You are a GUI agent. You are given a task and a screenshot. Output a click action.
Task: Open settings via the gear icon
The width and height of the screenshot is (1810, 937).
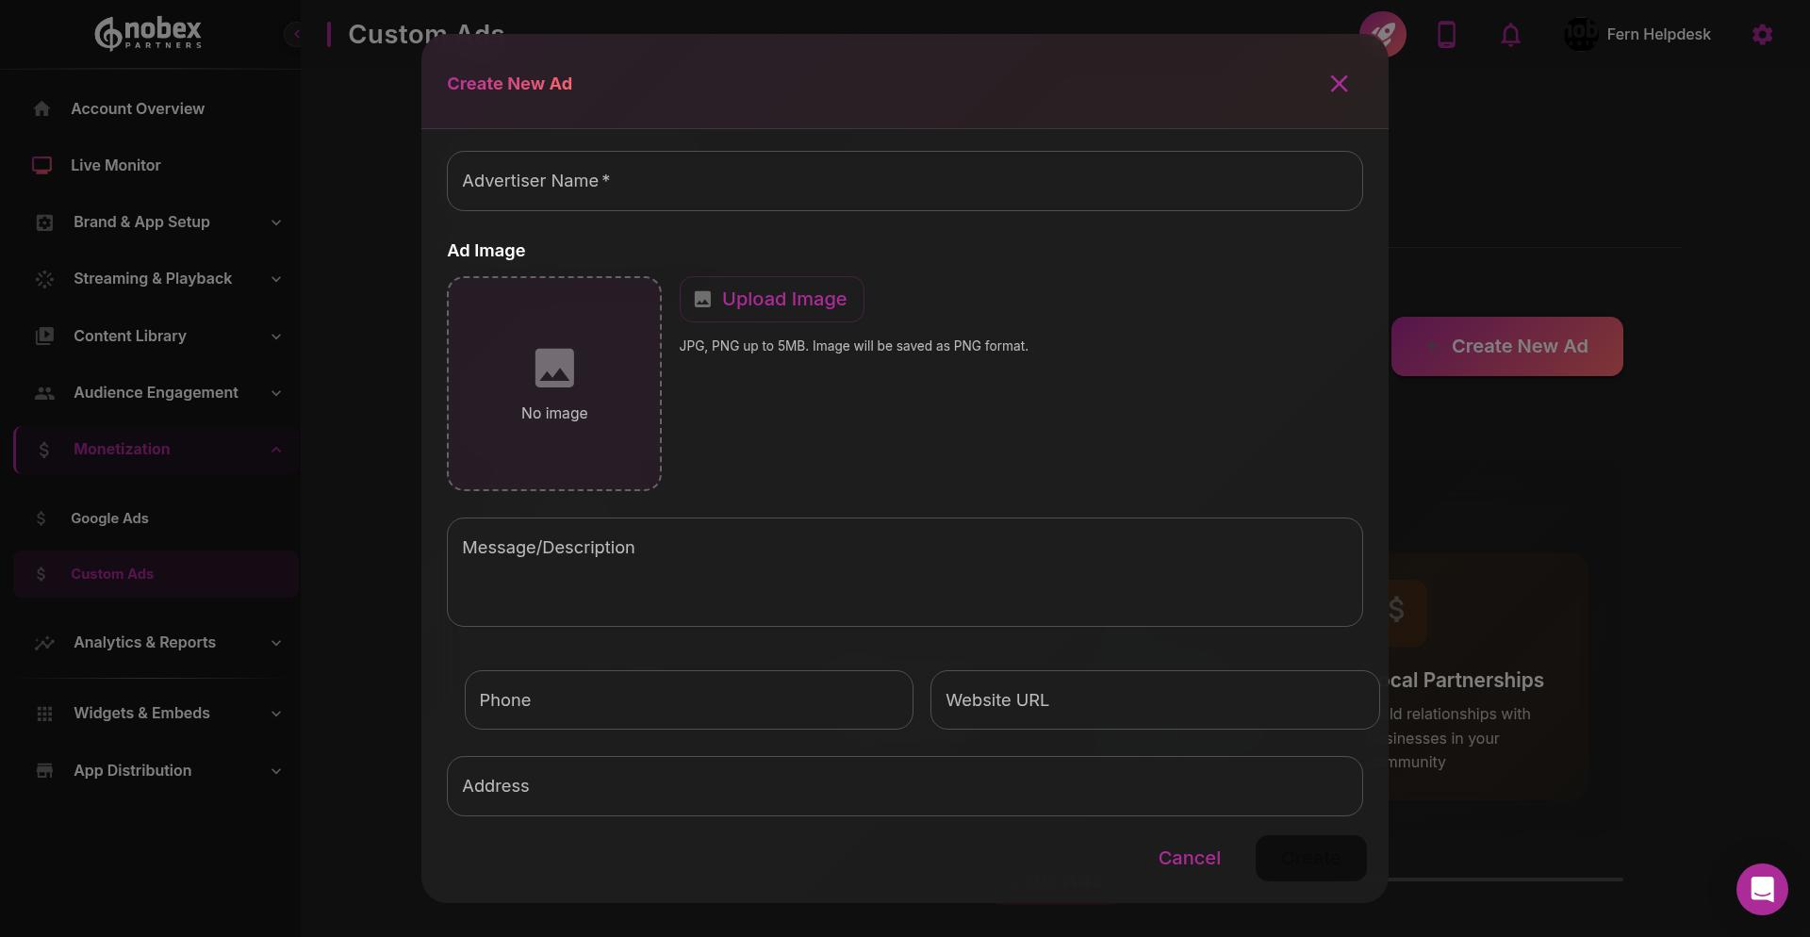click(1762, 34)
